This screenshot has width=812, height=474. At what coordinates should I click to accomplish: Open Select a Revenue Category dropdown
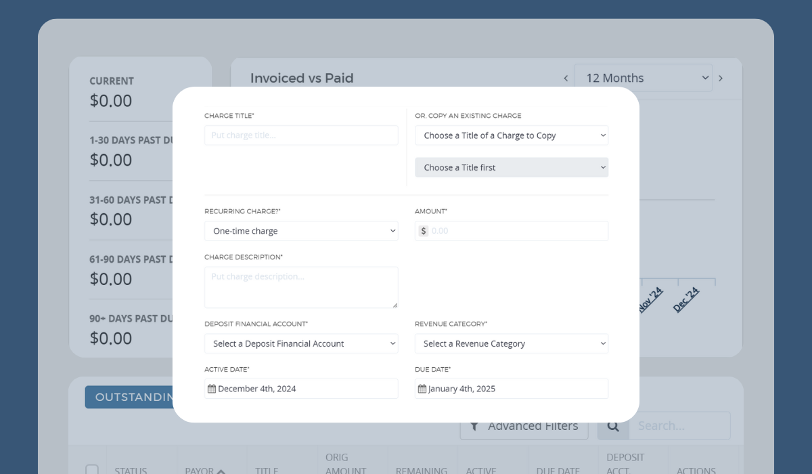tap(512, 343)
